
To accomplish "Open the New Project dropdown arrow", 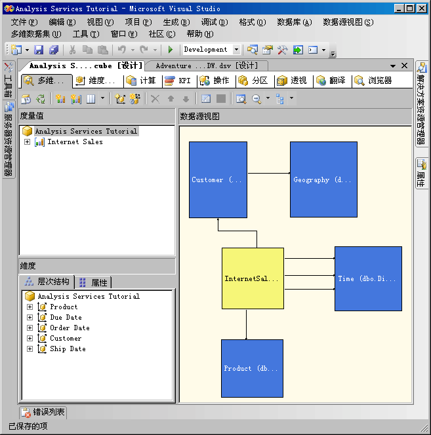I will pyautogui.click(x=27, y=50).
